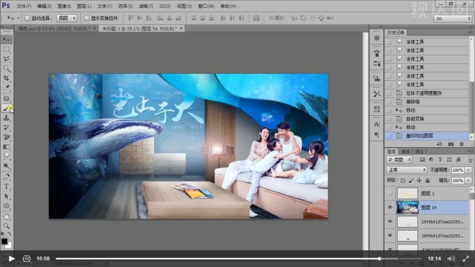The width and height of the screenshot is (475, 267).
Task: Open the 滤镜(T) menu
Action: (145, 6)
